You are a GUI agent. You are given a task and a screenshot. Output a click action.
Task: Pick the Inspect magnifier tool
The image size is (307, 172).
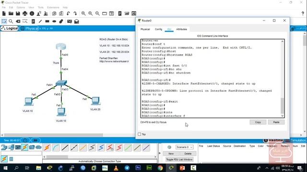click(11, 21)
